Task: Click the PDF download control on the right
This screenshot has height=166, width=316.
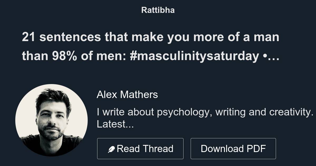Action: (x=233, y=148)
